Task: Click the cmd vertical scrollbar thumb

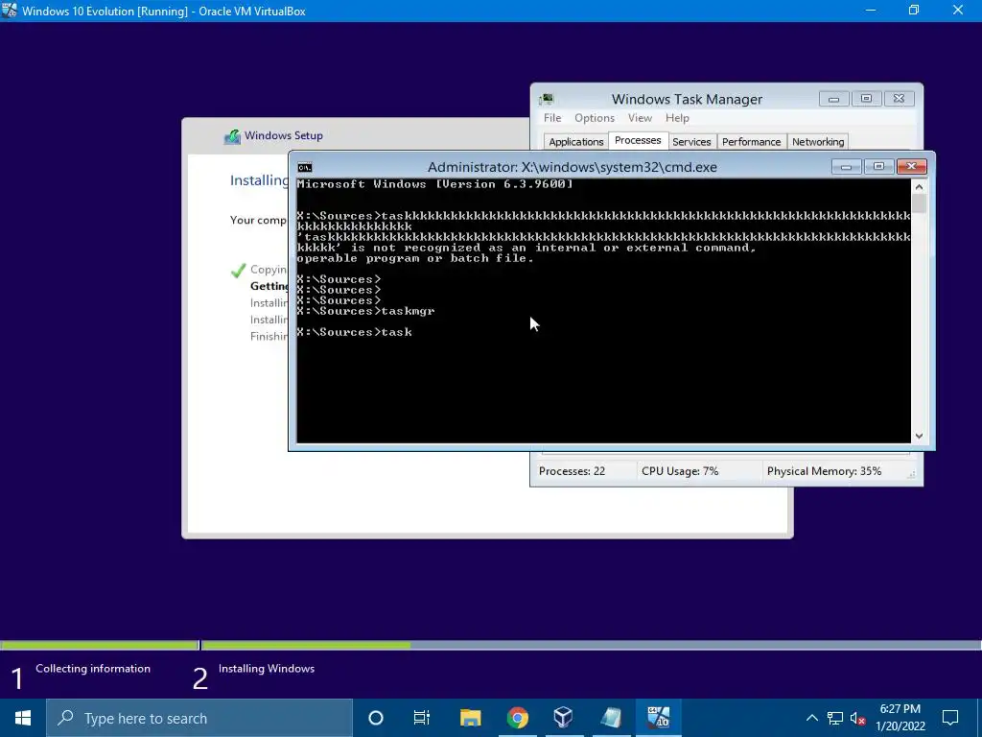Action: click(x=919, y=203)
